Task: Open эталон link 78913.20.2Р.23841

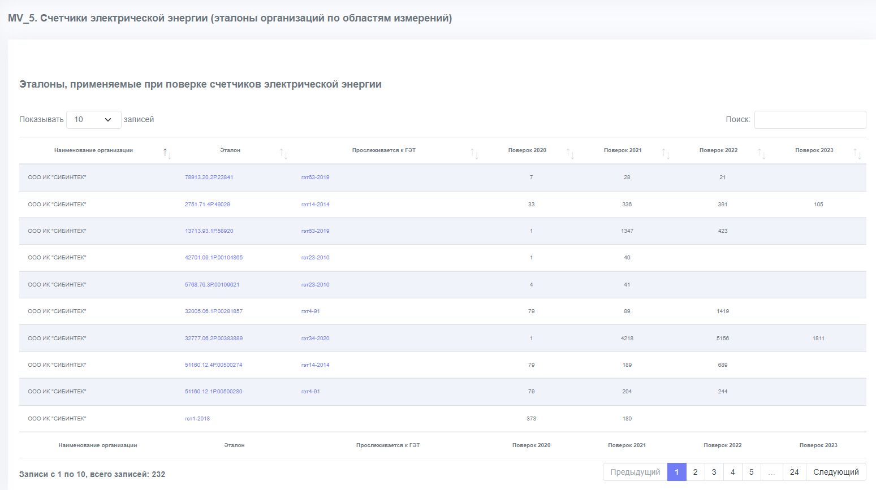Action: 209,177
